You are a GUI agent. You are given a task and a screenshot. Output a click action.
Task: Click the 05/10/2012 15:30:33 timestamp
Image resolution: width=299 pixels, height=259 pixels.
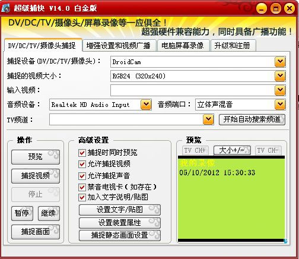(217, 172)
